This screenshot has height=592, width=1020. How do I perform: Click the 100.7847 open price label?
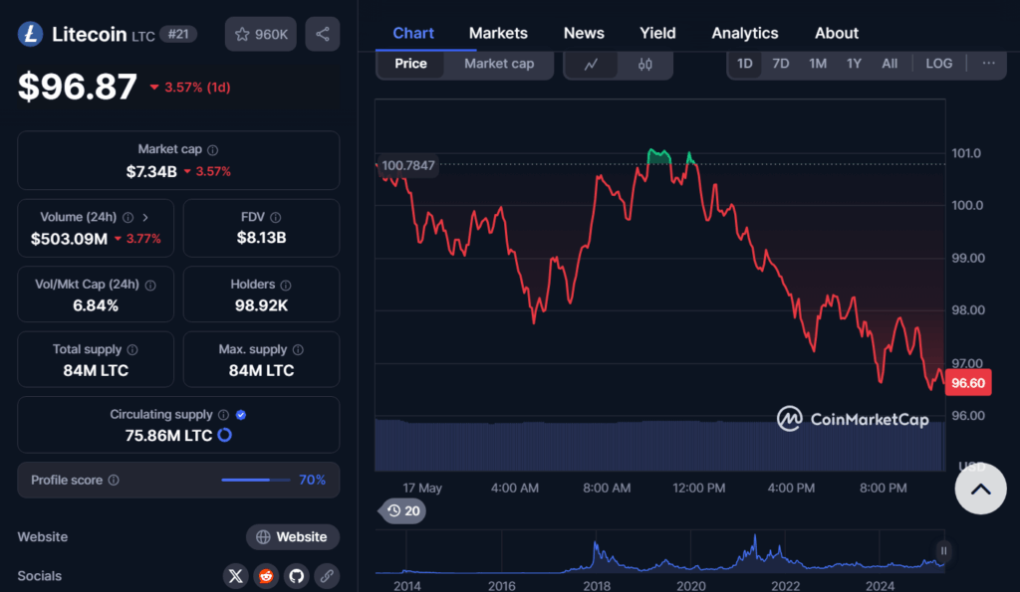(x=407, y=165)
